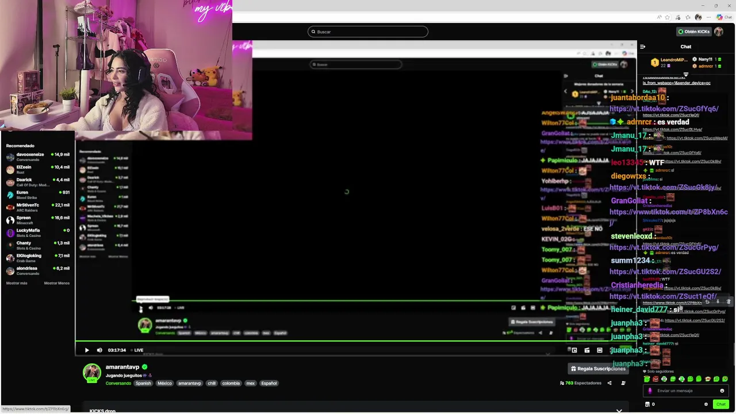The width and height of the screenshot is (736, 414).
Task: Add page to favorites star icon
Action: coord(668,17)
